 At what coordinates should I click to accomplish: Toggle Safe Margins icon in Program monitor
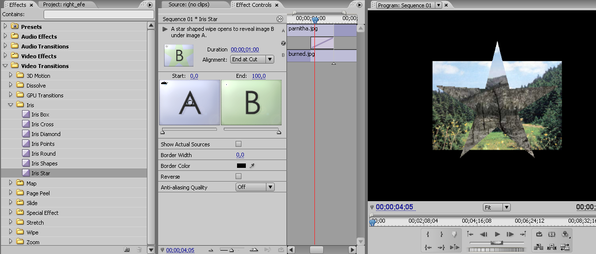[552, 234]
